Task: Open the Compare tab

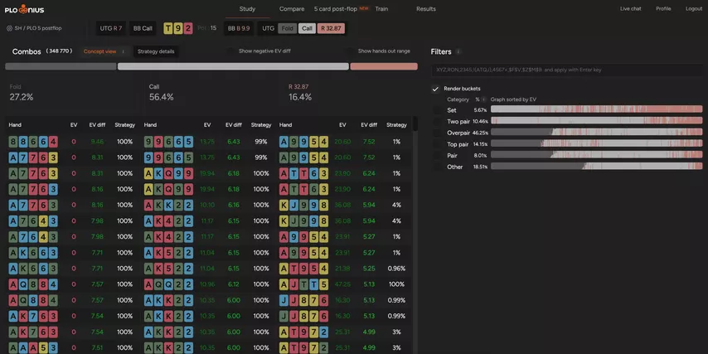Action: (x=291, y=8)
